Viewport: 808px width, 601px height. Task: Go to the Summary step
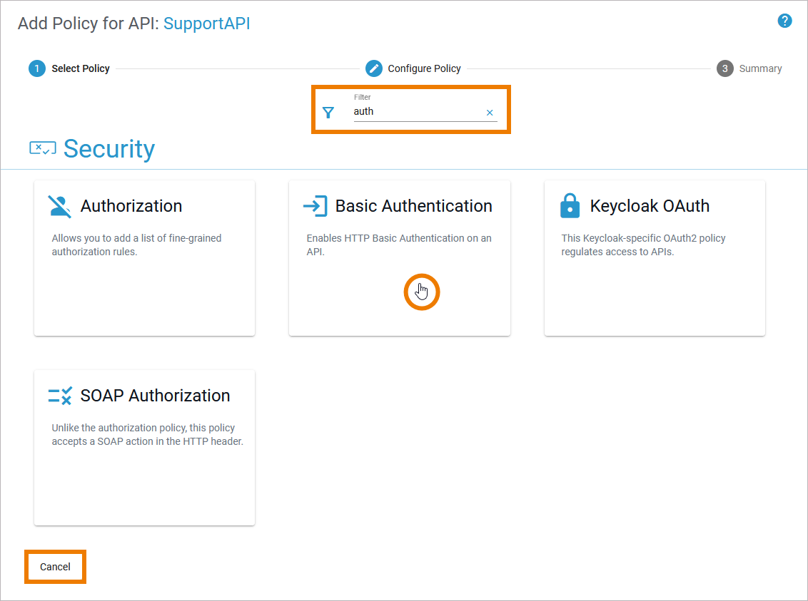(760, 68)
